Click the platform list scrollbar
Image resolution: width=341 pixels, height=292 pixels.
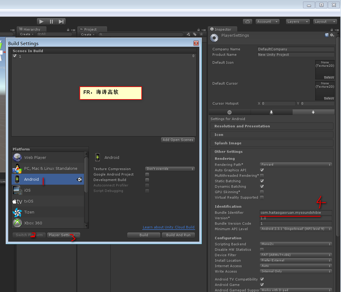tap(86, 175)
